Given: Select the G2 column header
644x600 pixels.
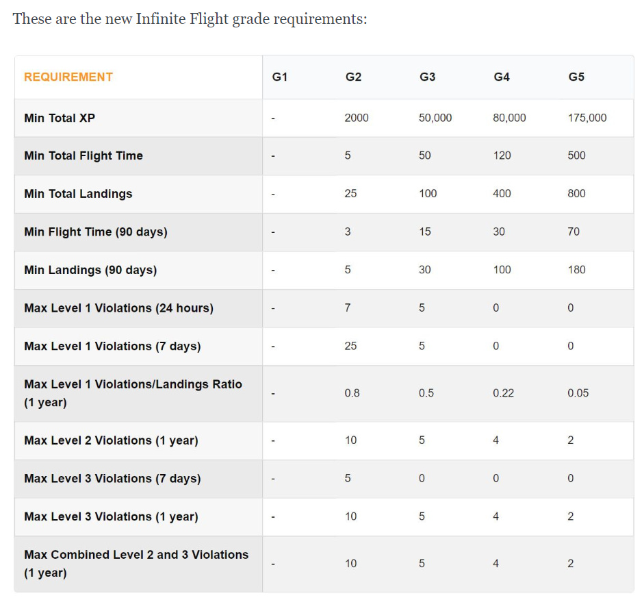Looking at the screenshot, I should coord(353,77).
